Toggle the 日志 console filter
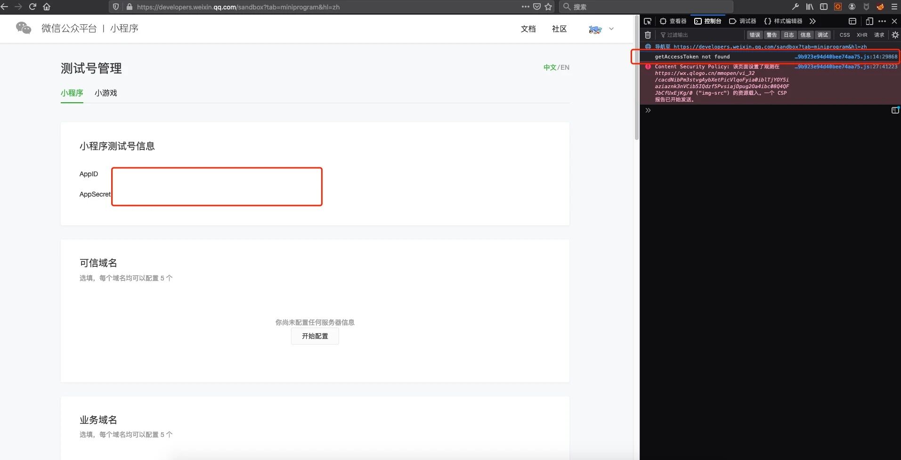The image size is (901, 460). tap(789, 35)
